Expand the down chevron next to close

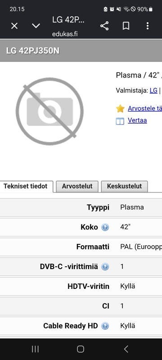point(36,26)
